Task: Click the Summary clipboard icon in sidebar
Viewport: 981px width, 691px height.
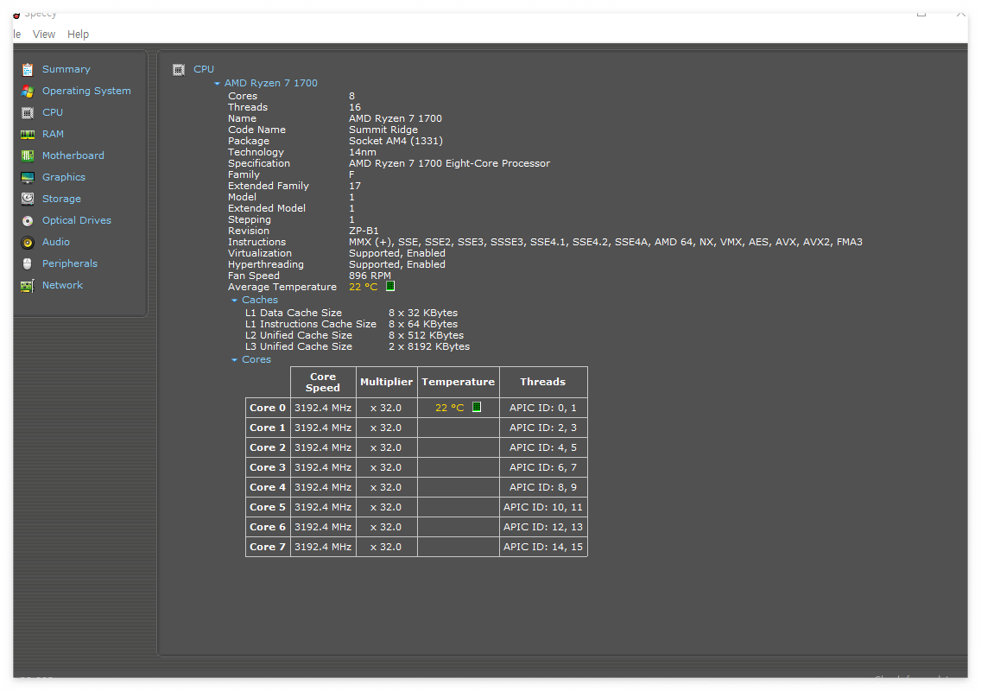Action: click(28, 69)
